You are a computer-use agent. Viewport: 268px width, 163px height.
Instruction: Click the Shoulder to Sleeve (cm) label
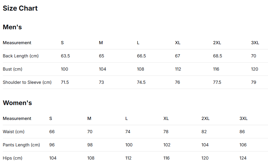27,82
